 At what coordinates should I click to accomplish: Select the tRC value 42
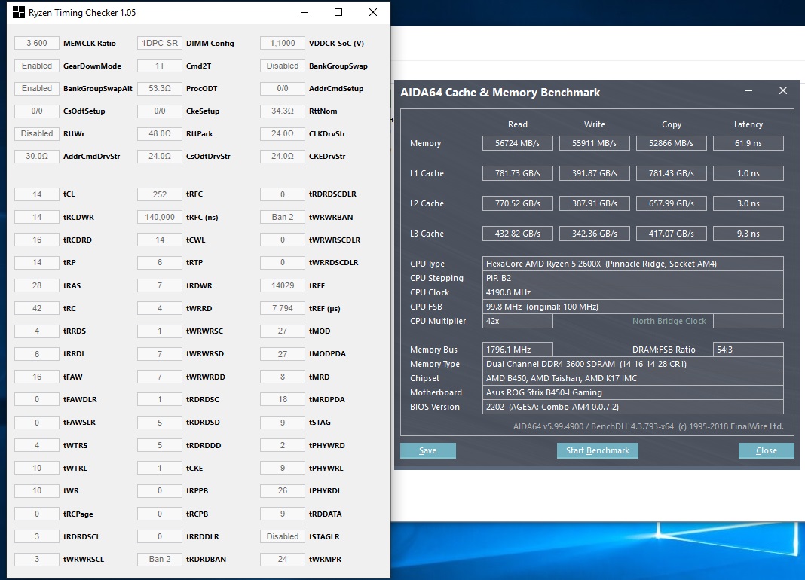coord(37,308)
